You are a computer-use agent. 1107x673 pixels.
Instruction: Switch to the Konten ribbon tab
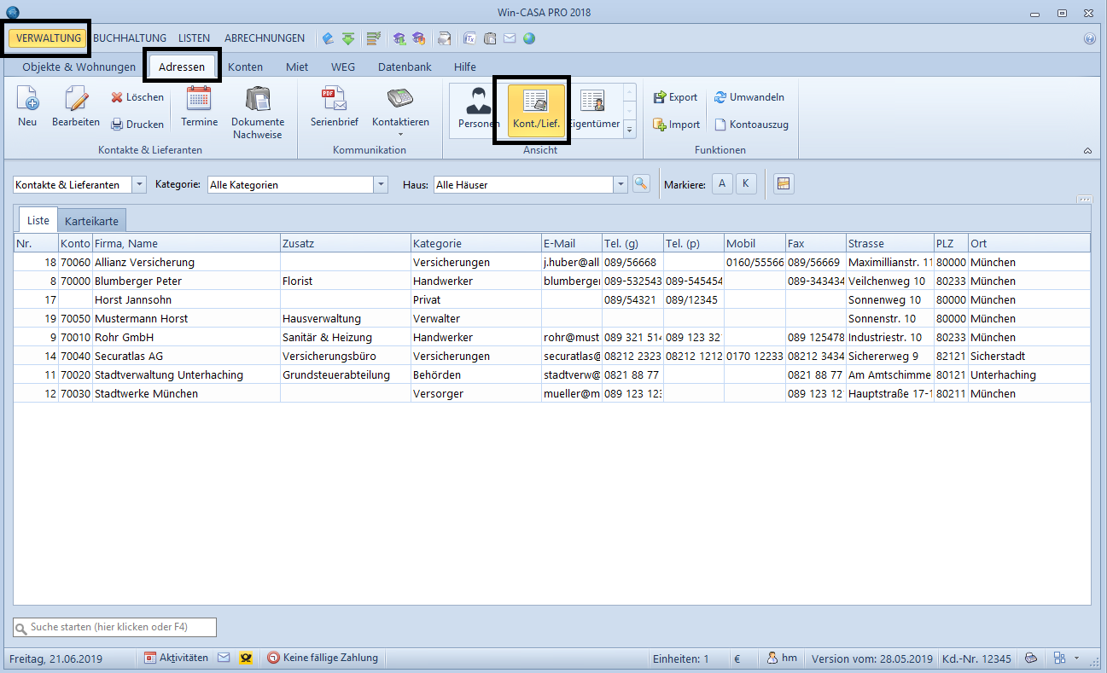pos(245,67)
